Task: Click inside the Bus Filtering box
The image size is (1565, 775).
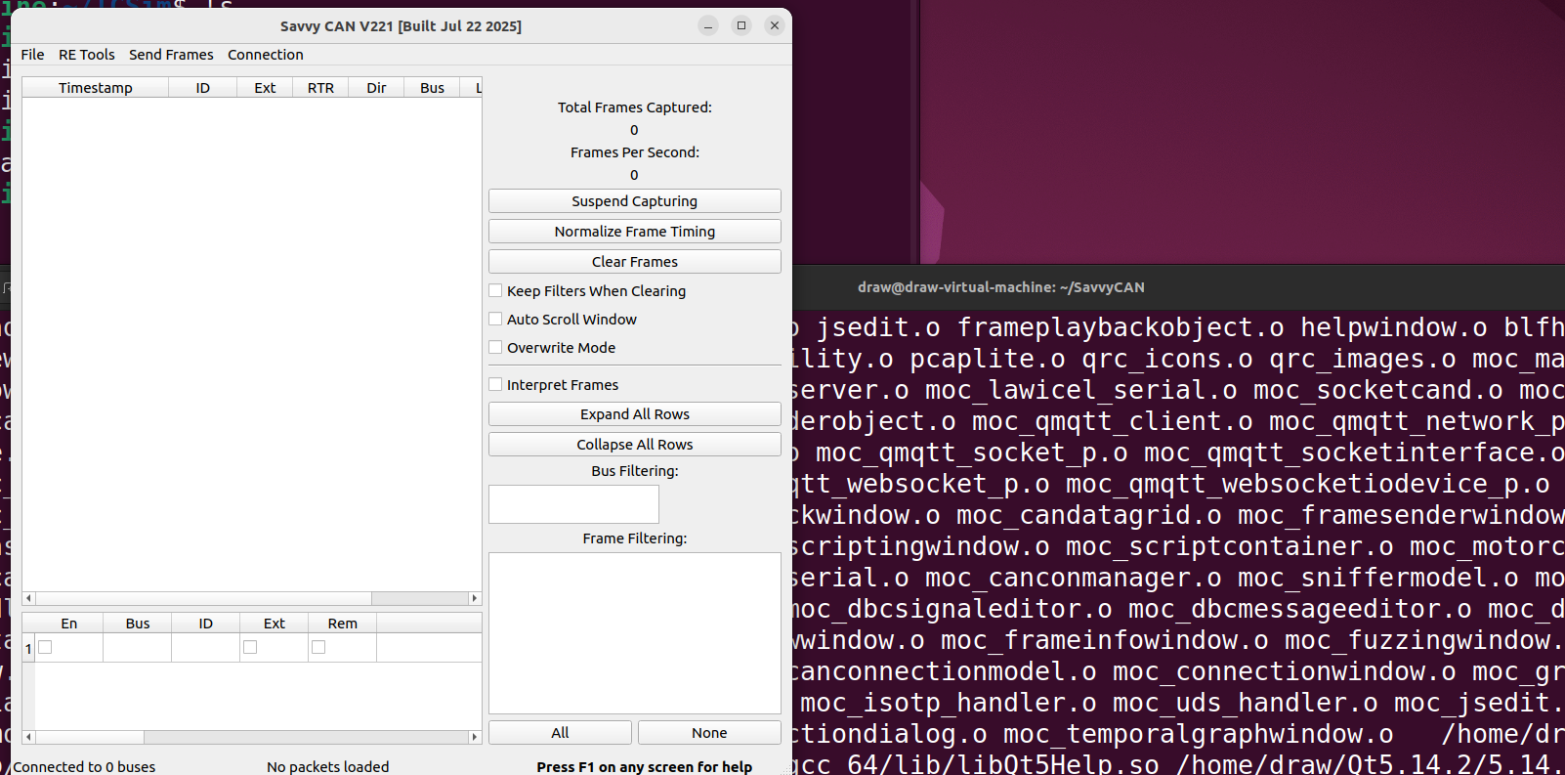Action: [573, 504]
